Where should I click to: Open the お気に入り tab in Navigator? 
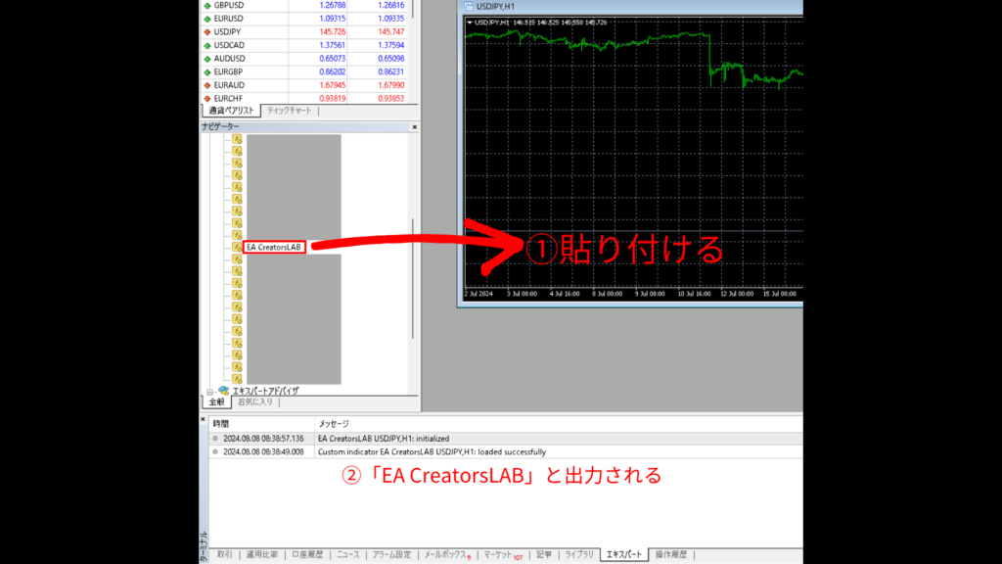pyautogui.click(x=255, y=402)
